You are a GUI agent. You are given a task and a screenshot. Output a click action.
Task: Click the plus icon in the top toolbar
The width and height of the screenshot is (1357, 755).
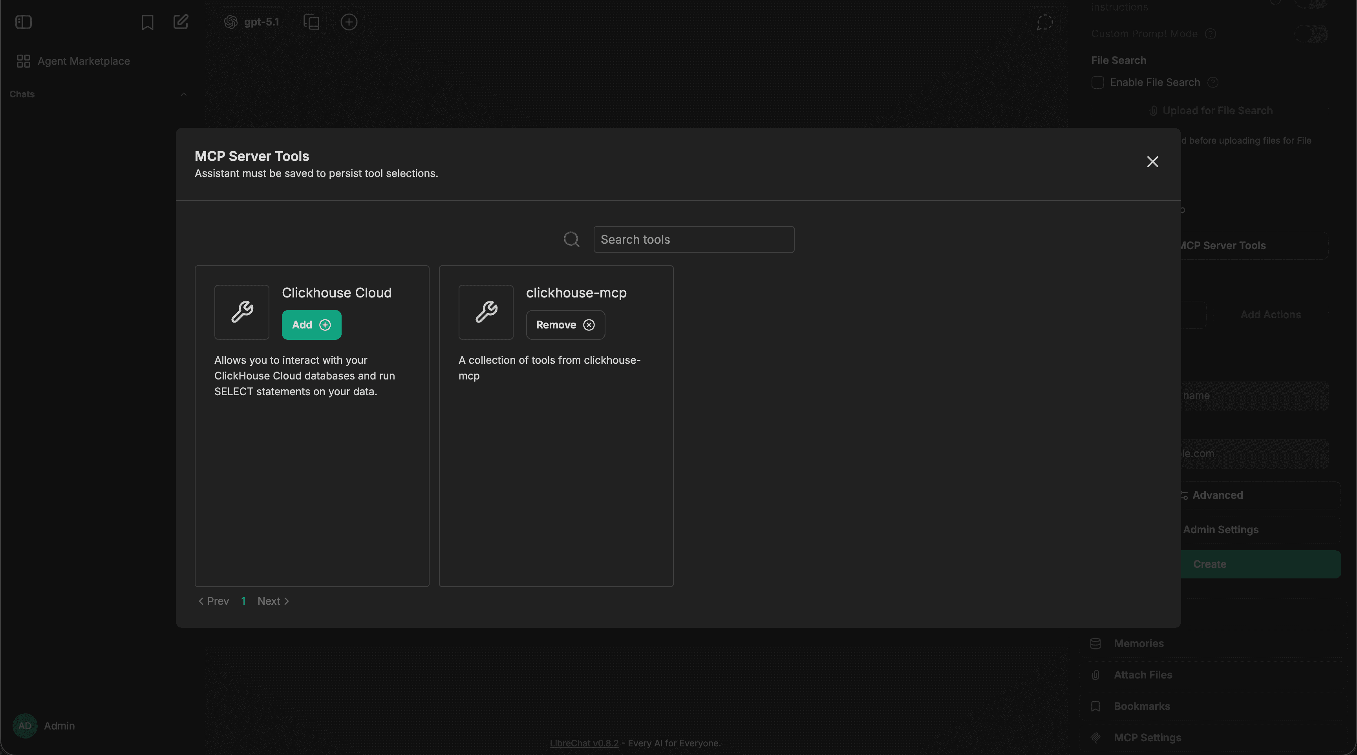point(348,22)
